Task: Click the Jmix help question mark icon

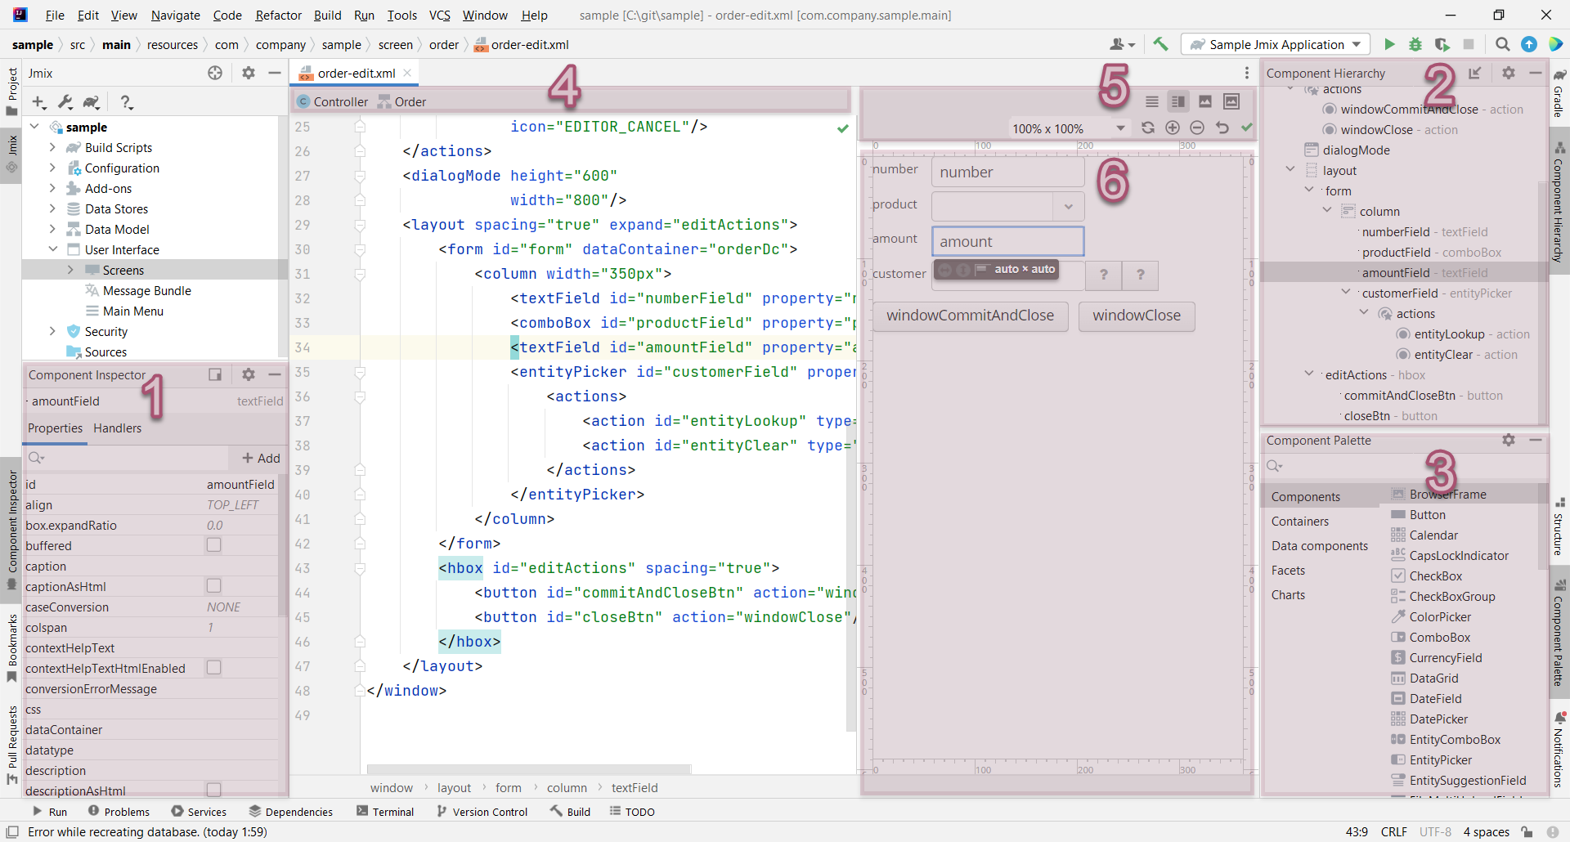Action: click(x=125, y=102)
